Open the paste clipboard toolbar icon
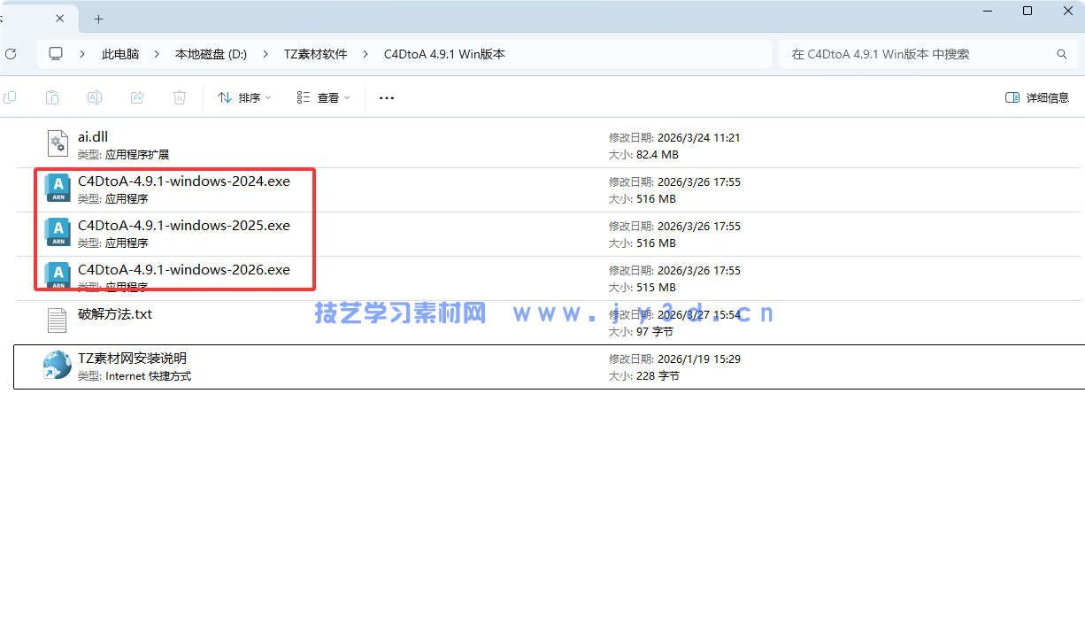Screen dimensions: 1085x625 tap(52, 97)
